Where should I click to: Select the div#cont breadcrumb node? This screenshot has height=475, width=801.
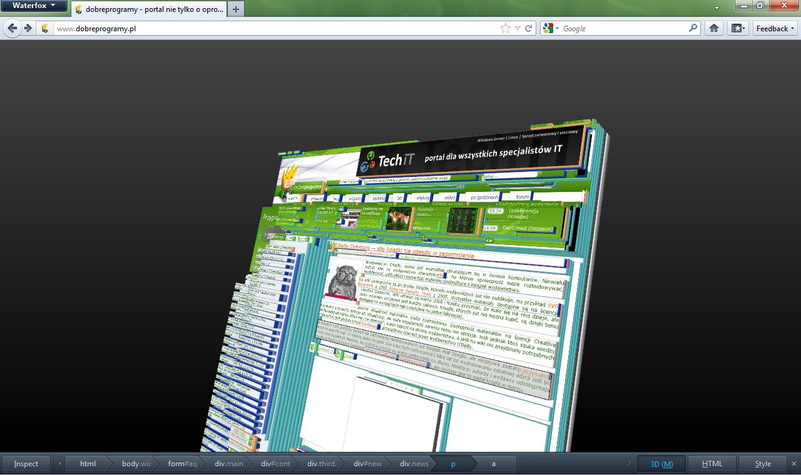(275, 464)
